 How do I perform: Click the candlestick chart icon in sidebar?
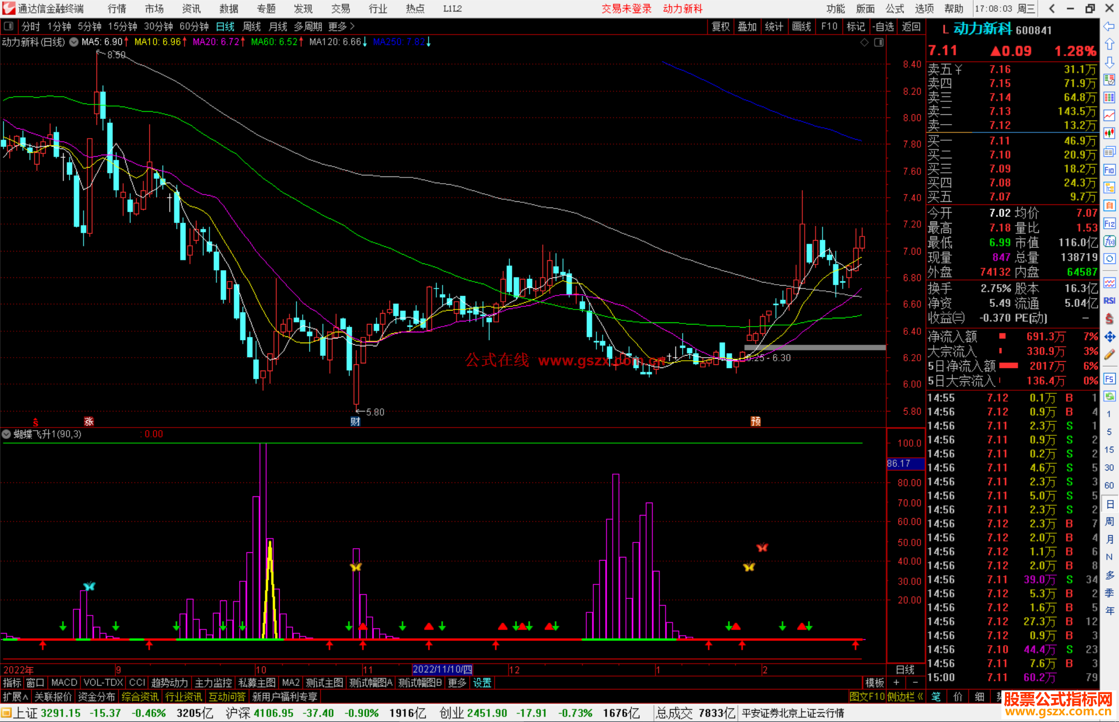click(1109, 134)
